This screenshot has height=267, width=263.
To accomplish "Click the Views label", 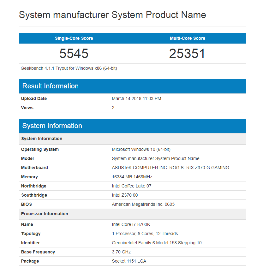I will [27, 108].
